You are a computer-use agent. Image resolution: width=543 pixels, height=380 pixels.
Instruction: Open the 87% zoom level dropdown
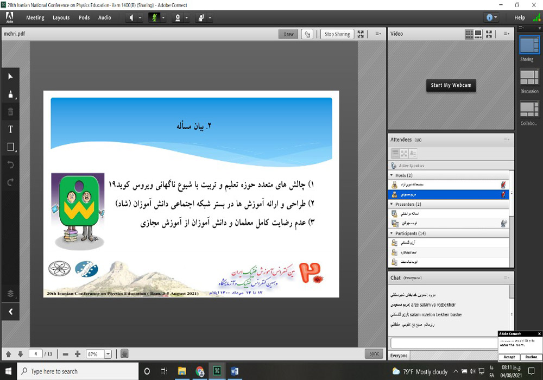click(108, 354)
